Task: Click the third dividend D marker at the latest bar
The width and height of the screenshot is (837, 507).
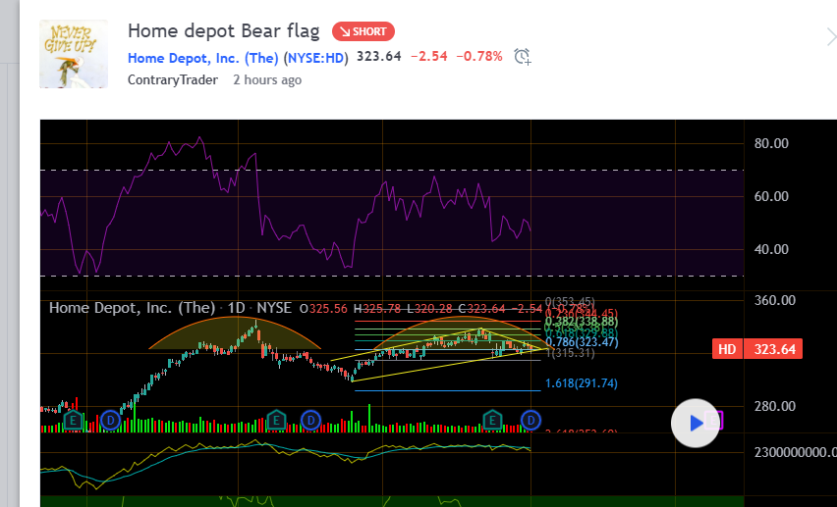Action: click(x=530, y=421)
